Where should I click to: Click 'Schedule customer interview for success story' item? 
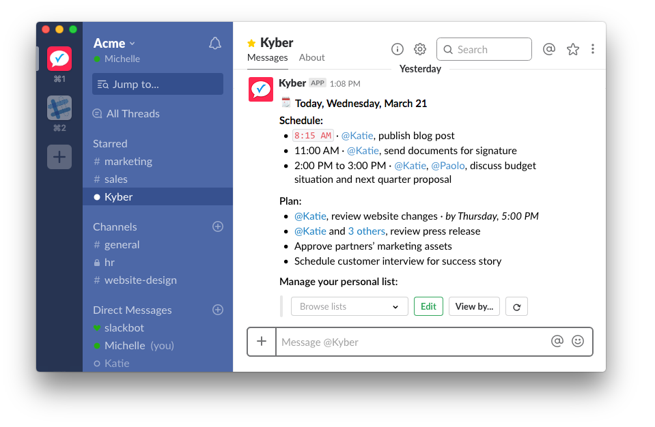[x=398, y=261]
